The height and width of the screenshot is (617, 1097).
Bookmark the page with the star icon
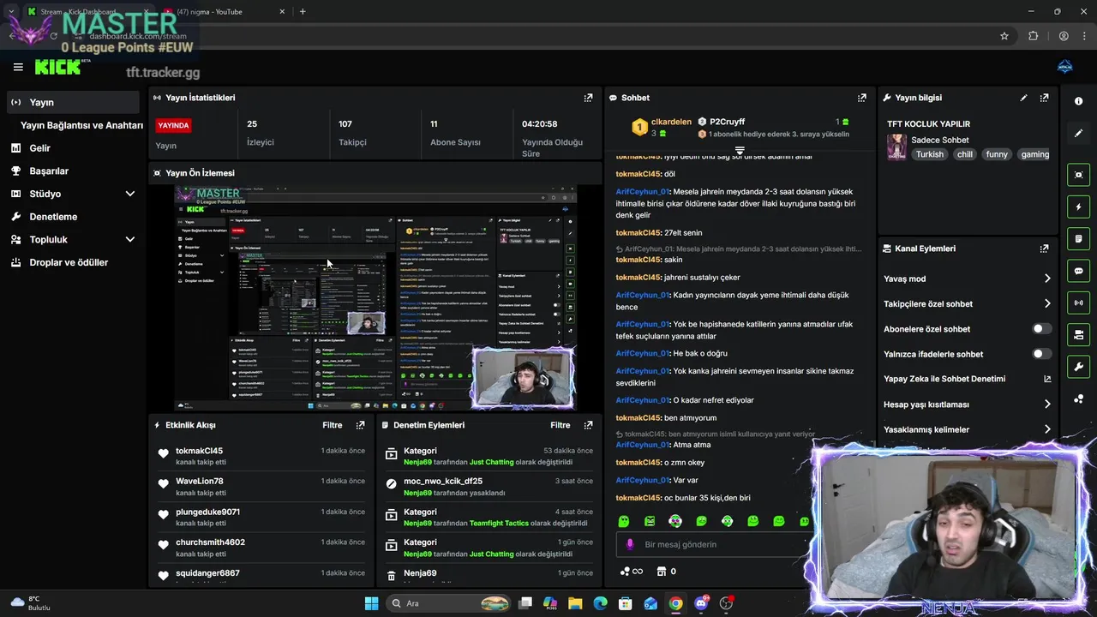pos(1004,36)
